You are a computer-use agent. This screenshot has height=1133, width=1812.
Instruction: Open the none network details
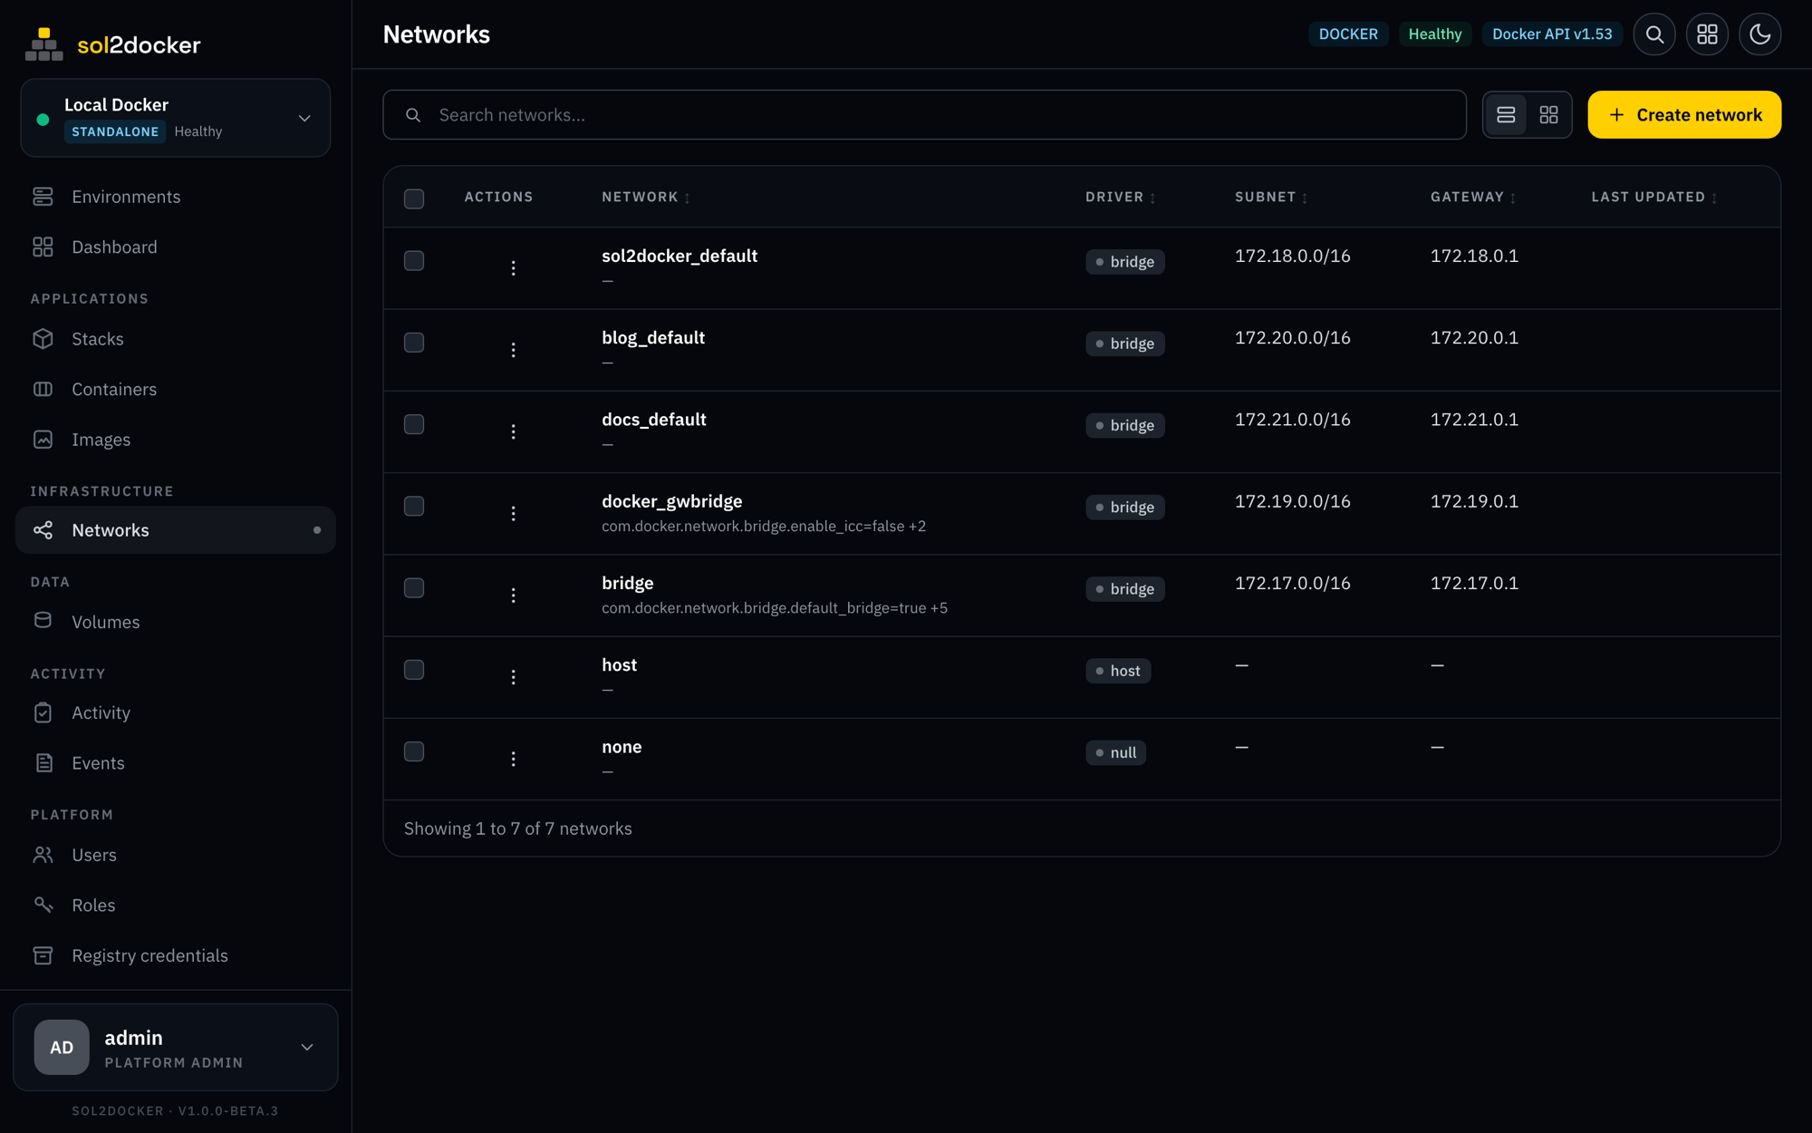tap(622, 747)
